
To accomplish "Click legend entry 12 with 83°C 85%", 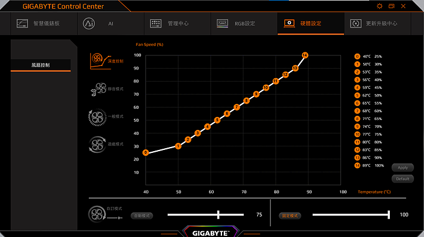I will tap(368, 150).
